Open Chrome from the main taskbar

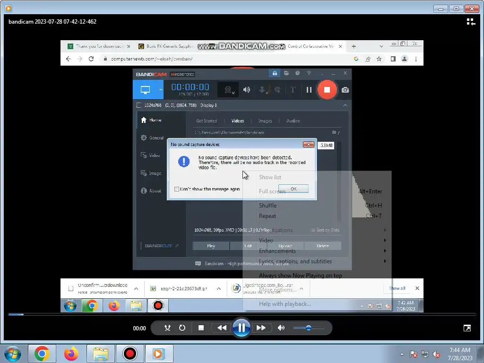click(42, 354)
